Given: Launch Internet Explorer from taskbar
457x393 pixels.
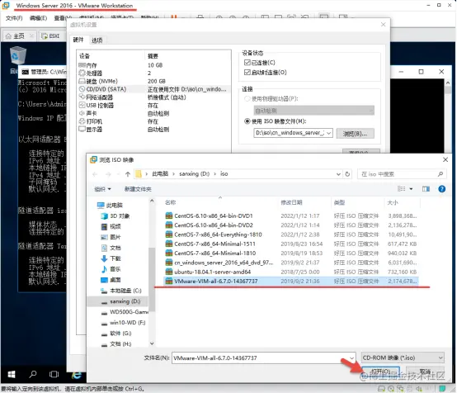Looking at the screenshot, I should click(77, 375).
